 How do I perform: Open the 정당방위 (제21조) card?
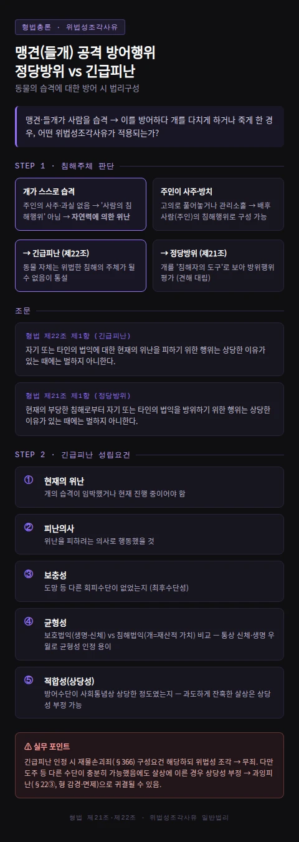point(218,266)
